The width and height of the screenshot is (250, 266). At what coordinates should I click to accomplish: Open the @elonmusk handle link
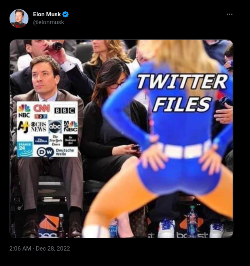(x=49, y=22)
